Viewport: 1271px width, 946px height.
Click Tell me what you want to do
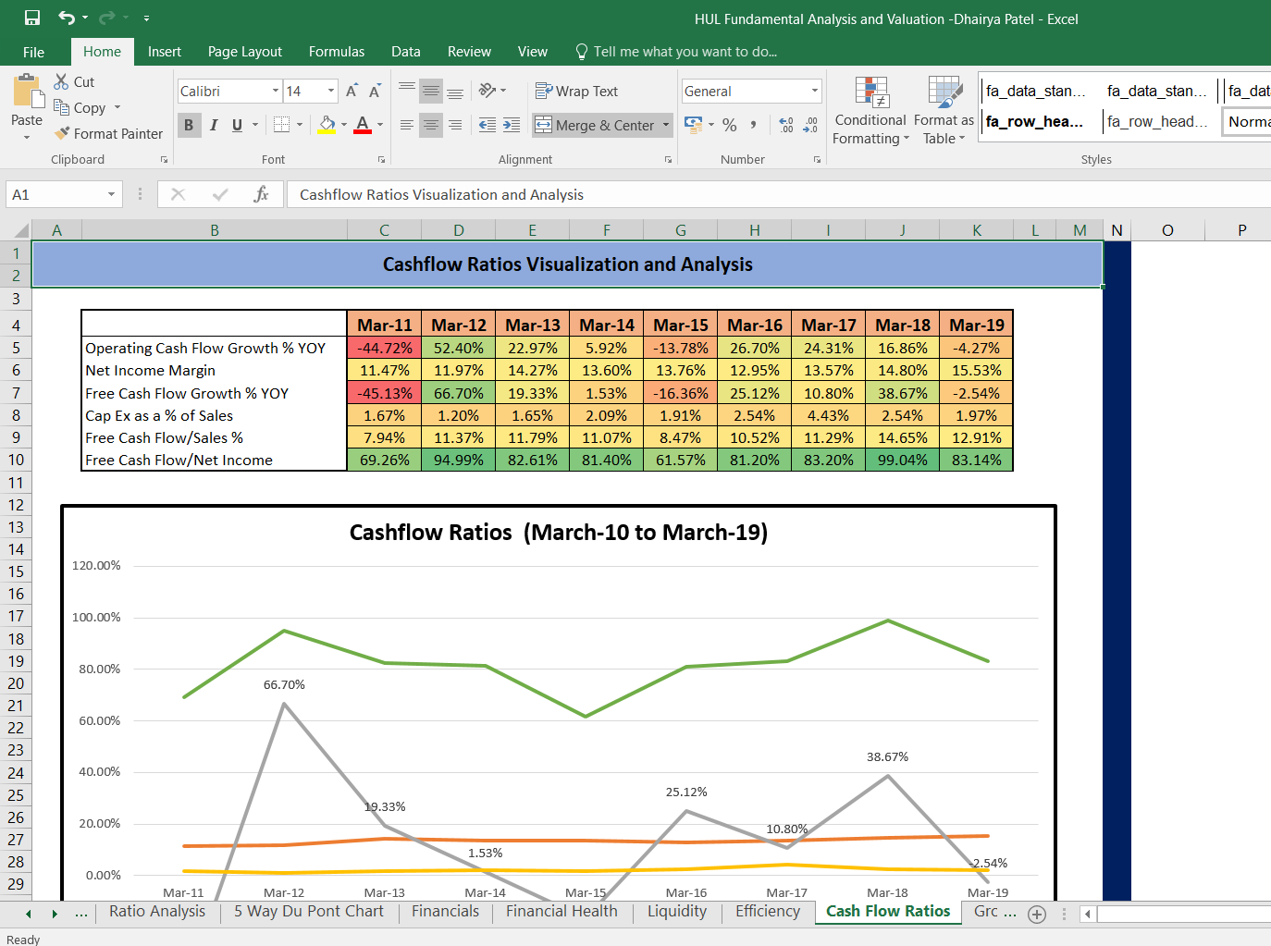[x=685, y=52]
